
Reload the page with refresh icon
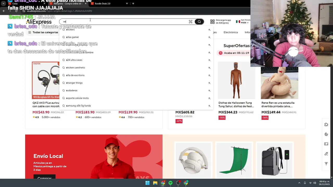pyautogui.click(x=16, y=11)
